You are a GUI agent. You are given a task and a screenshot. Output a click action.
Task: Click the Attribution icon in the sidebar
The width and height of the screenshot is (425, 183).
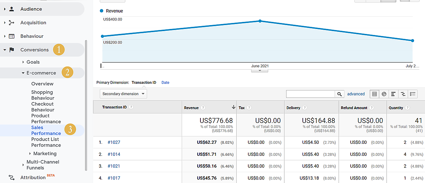(x=12, y=177)
